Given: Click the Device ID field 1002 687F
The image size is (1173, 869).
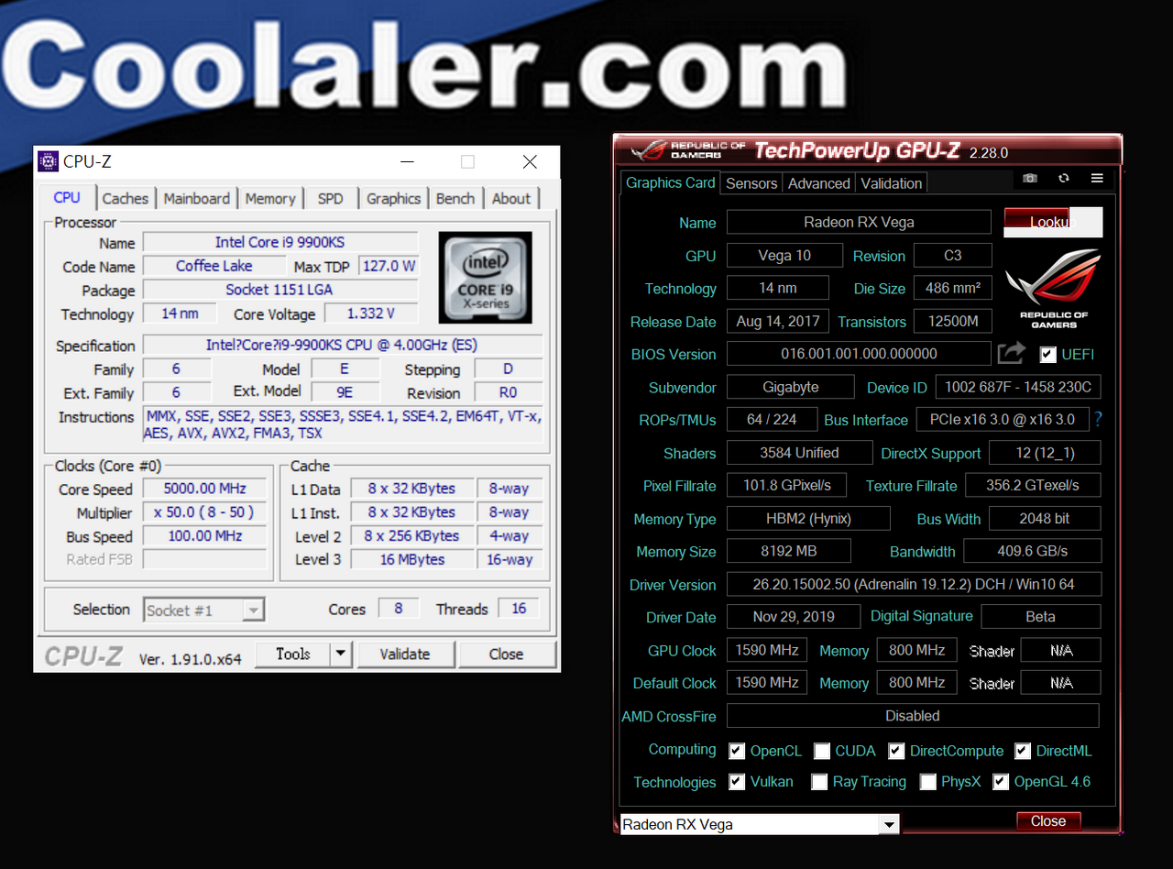Looking at the screenshot, I should (x=1018, y=387).
